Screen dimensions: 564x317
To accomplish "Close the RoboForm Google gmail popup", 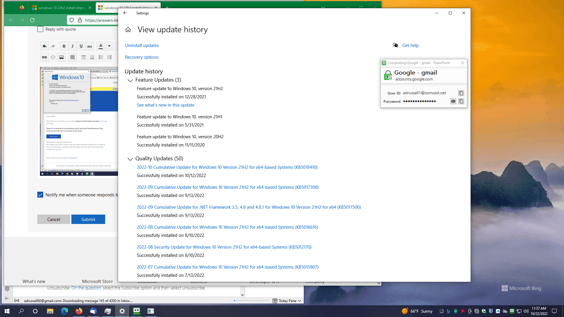I will [463, 63].
